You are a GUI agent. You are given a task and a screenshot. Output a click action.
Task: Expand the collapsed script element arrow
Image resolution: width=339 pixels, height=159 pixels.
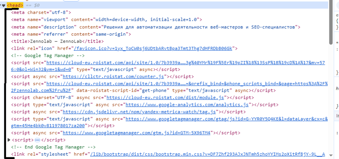[9, 140]
